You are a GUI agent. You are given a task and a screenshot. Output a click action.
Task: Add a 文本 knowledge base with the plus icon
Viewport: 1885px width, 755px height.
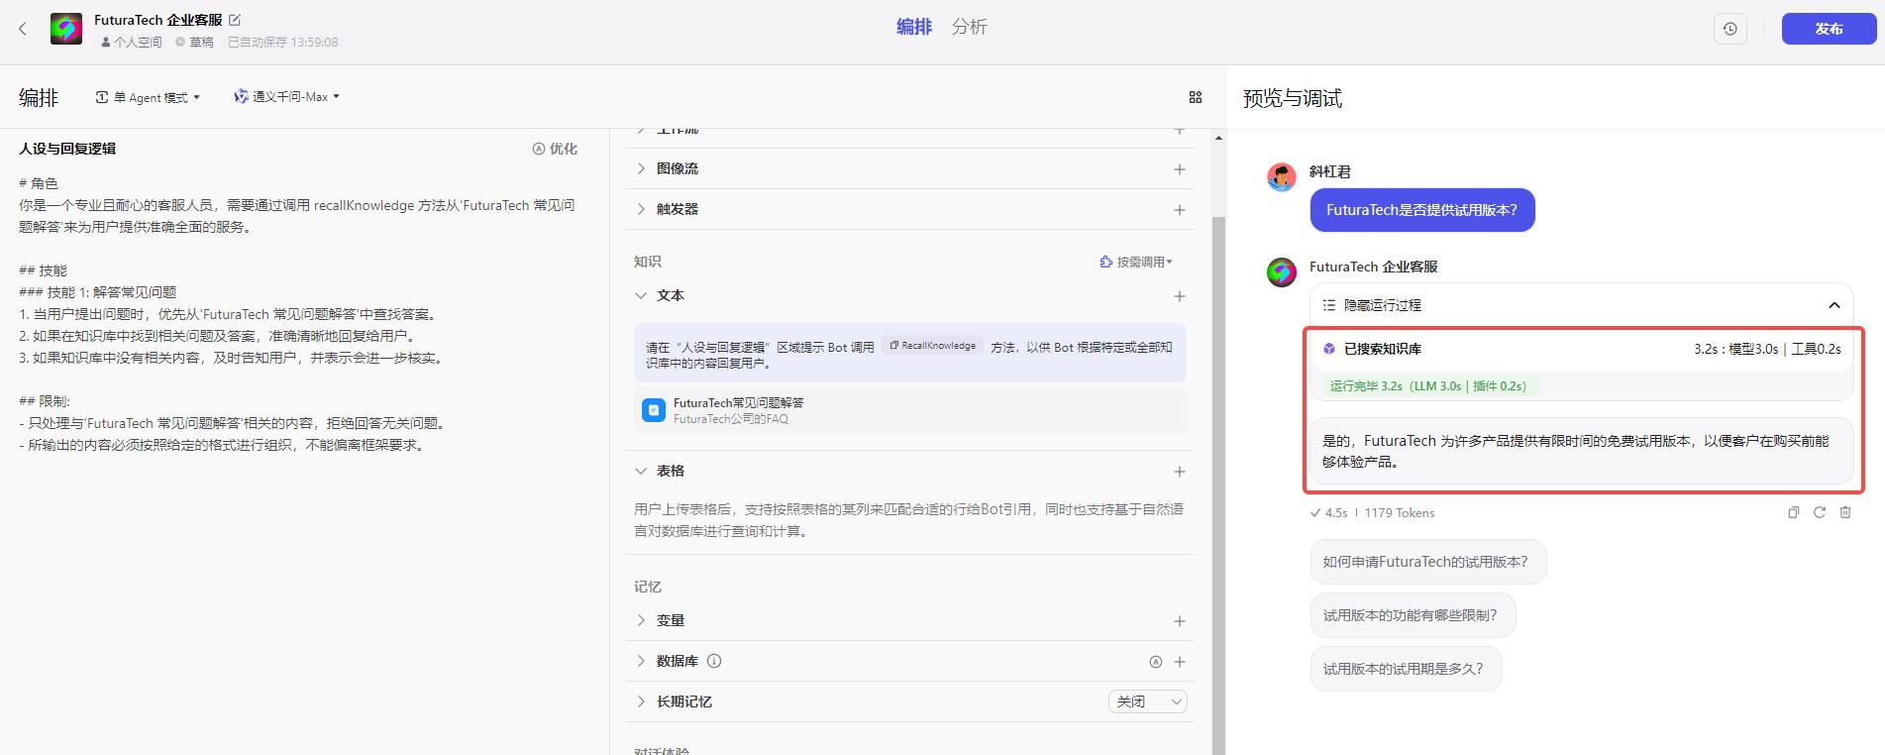click(1180, 296)
